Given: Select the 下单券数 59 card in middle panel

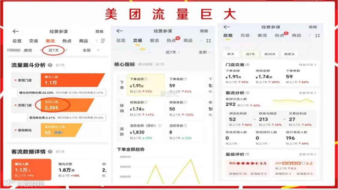Looking at the screenshot, I should click(185, 85).
